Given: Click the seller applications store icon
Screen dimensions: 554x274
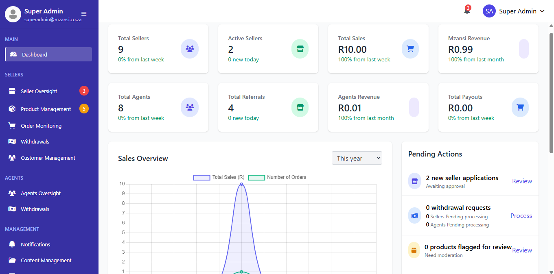Looking at the screenshot, I should point(414,181).
